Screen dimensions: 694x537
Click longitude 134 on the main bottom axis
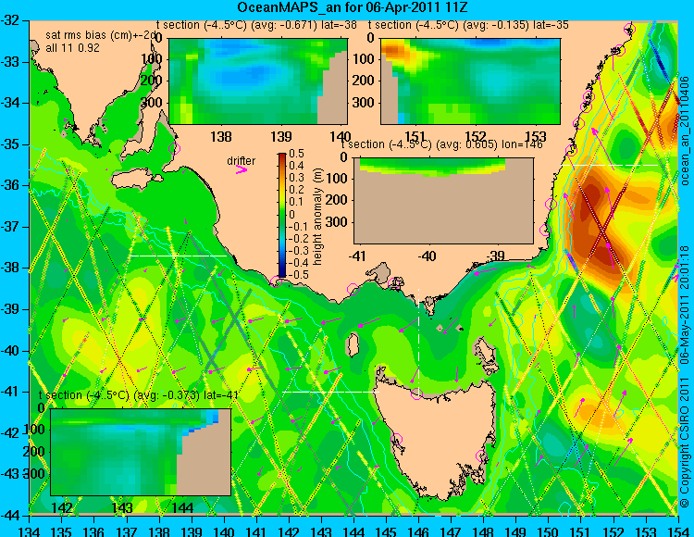31,531
